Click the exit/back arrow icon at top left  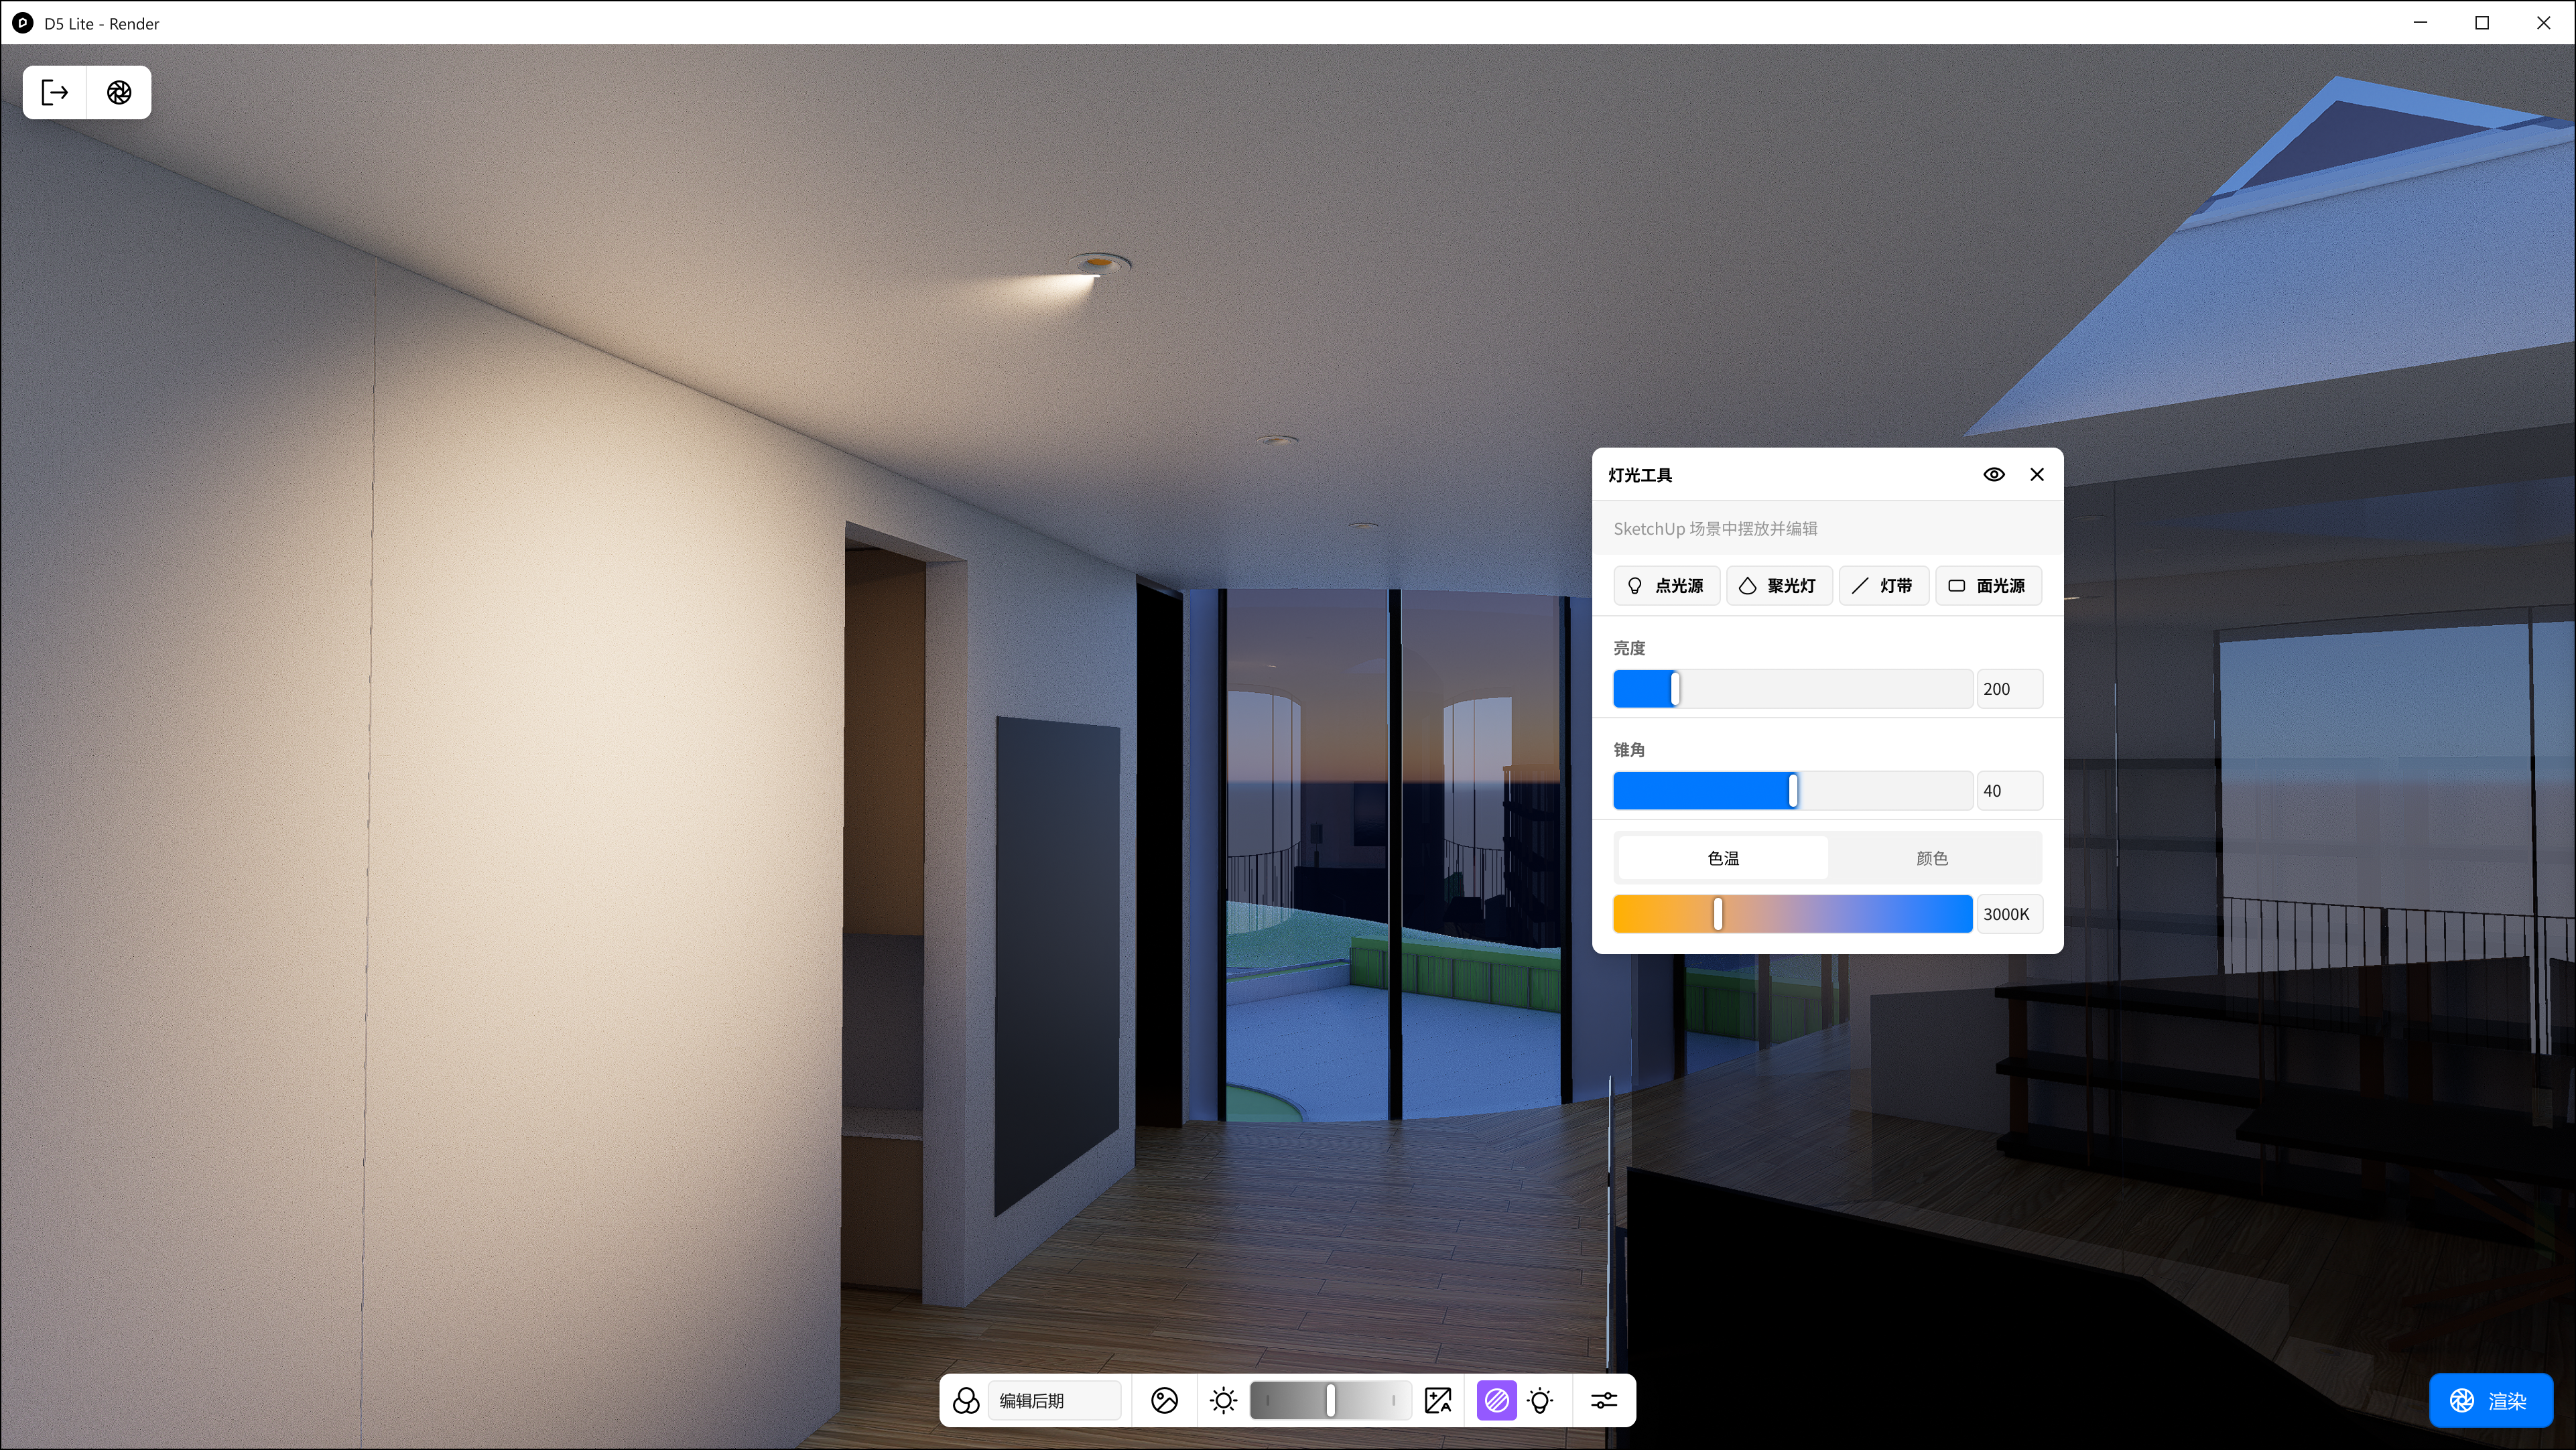[55, 93]
